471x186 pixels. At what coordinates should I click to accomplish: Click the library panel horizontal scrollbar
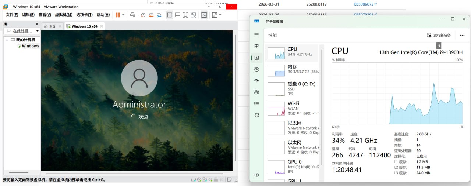tap(19, 172)
